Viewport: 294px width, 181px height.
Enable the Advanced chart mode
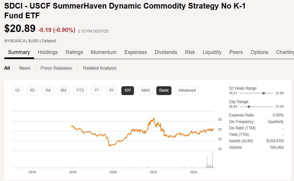(x=187, y=90)
